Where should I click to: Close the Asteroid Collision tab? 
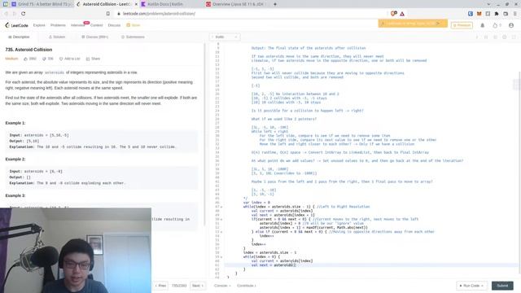136,4
